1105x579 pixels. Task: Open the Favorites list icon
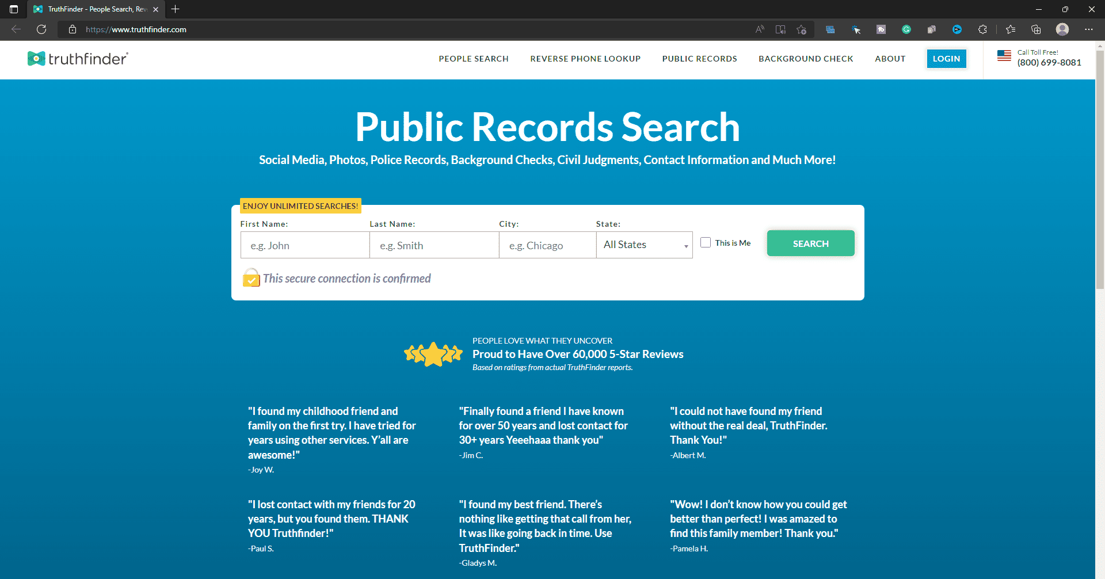click(1011, 29)
